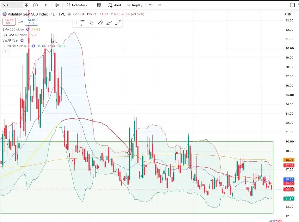Click the green 13.87 price axis label
299x222 pixels.
[x=289, y=198]
